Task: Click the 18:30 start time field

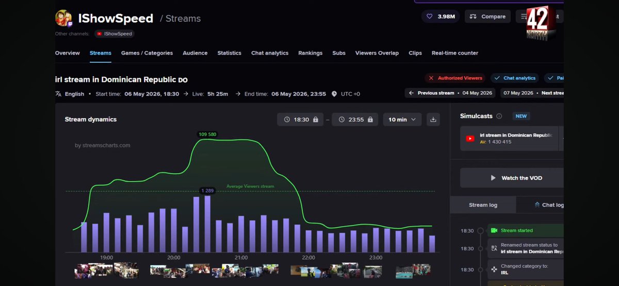Action: point(301,120)
